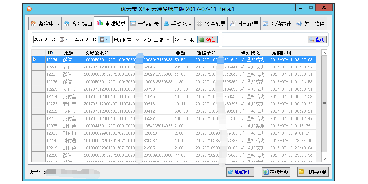Select the person icon for 手动充值
This screenshot has height=184, width=368.
click(x=166, y=24)
